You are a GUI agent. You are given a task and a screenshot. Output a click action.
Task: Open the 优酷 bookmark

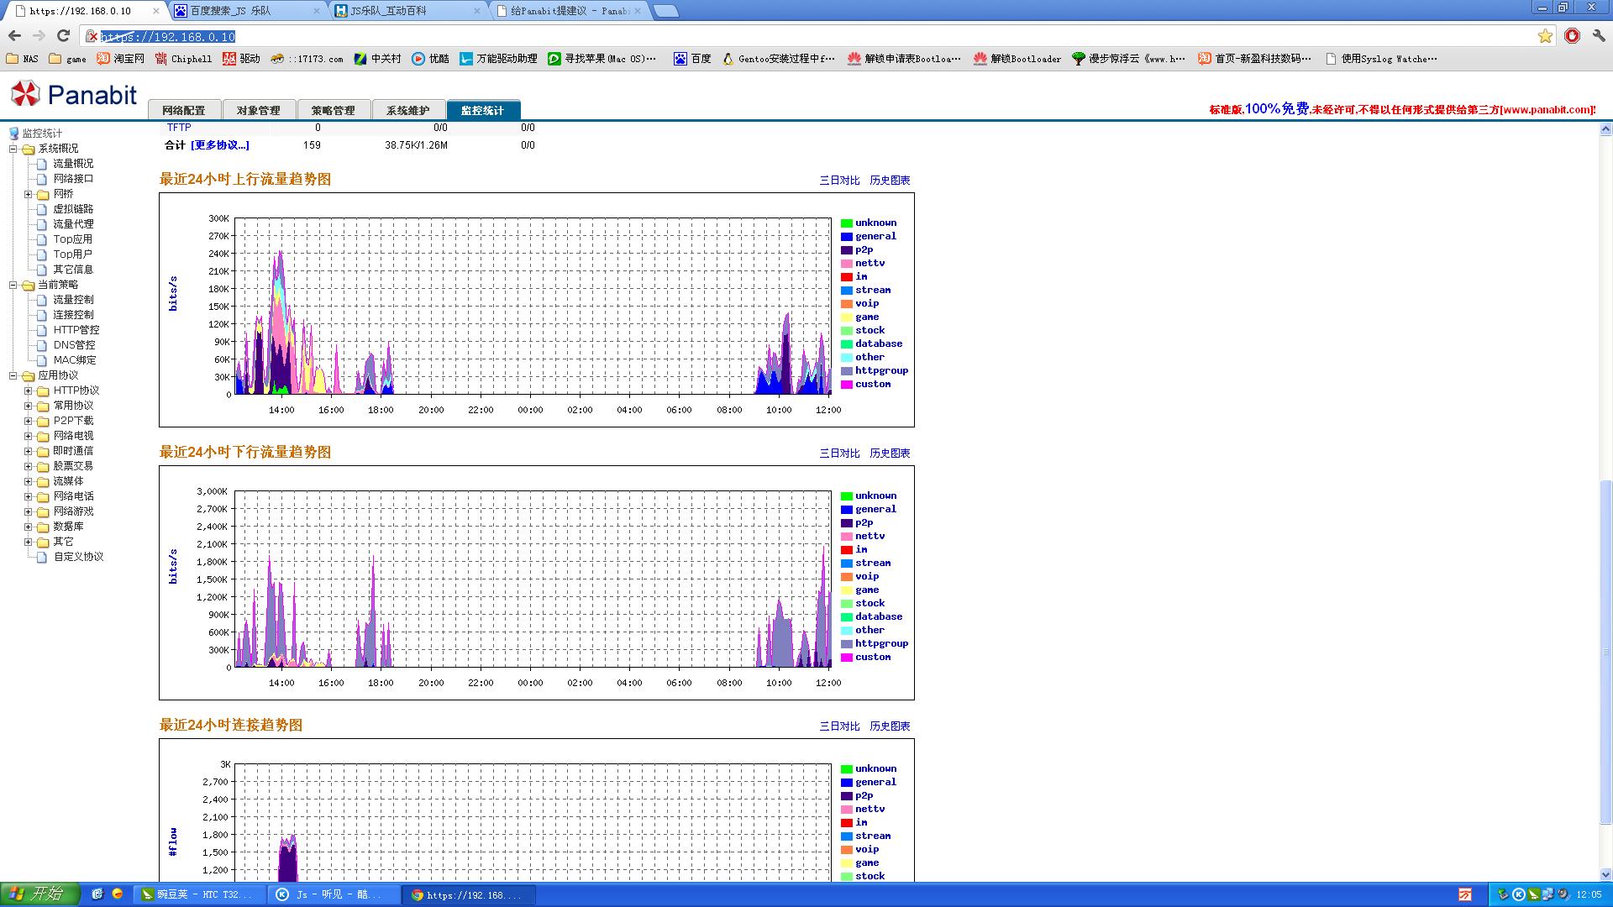coord(430,59)
